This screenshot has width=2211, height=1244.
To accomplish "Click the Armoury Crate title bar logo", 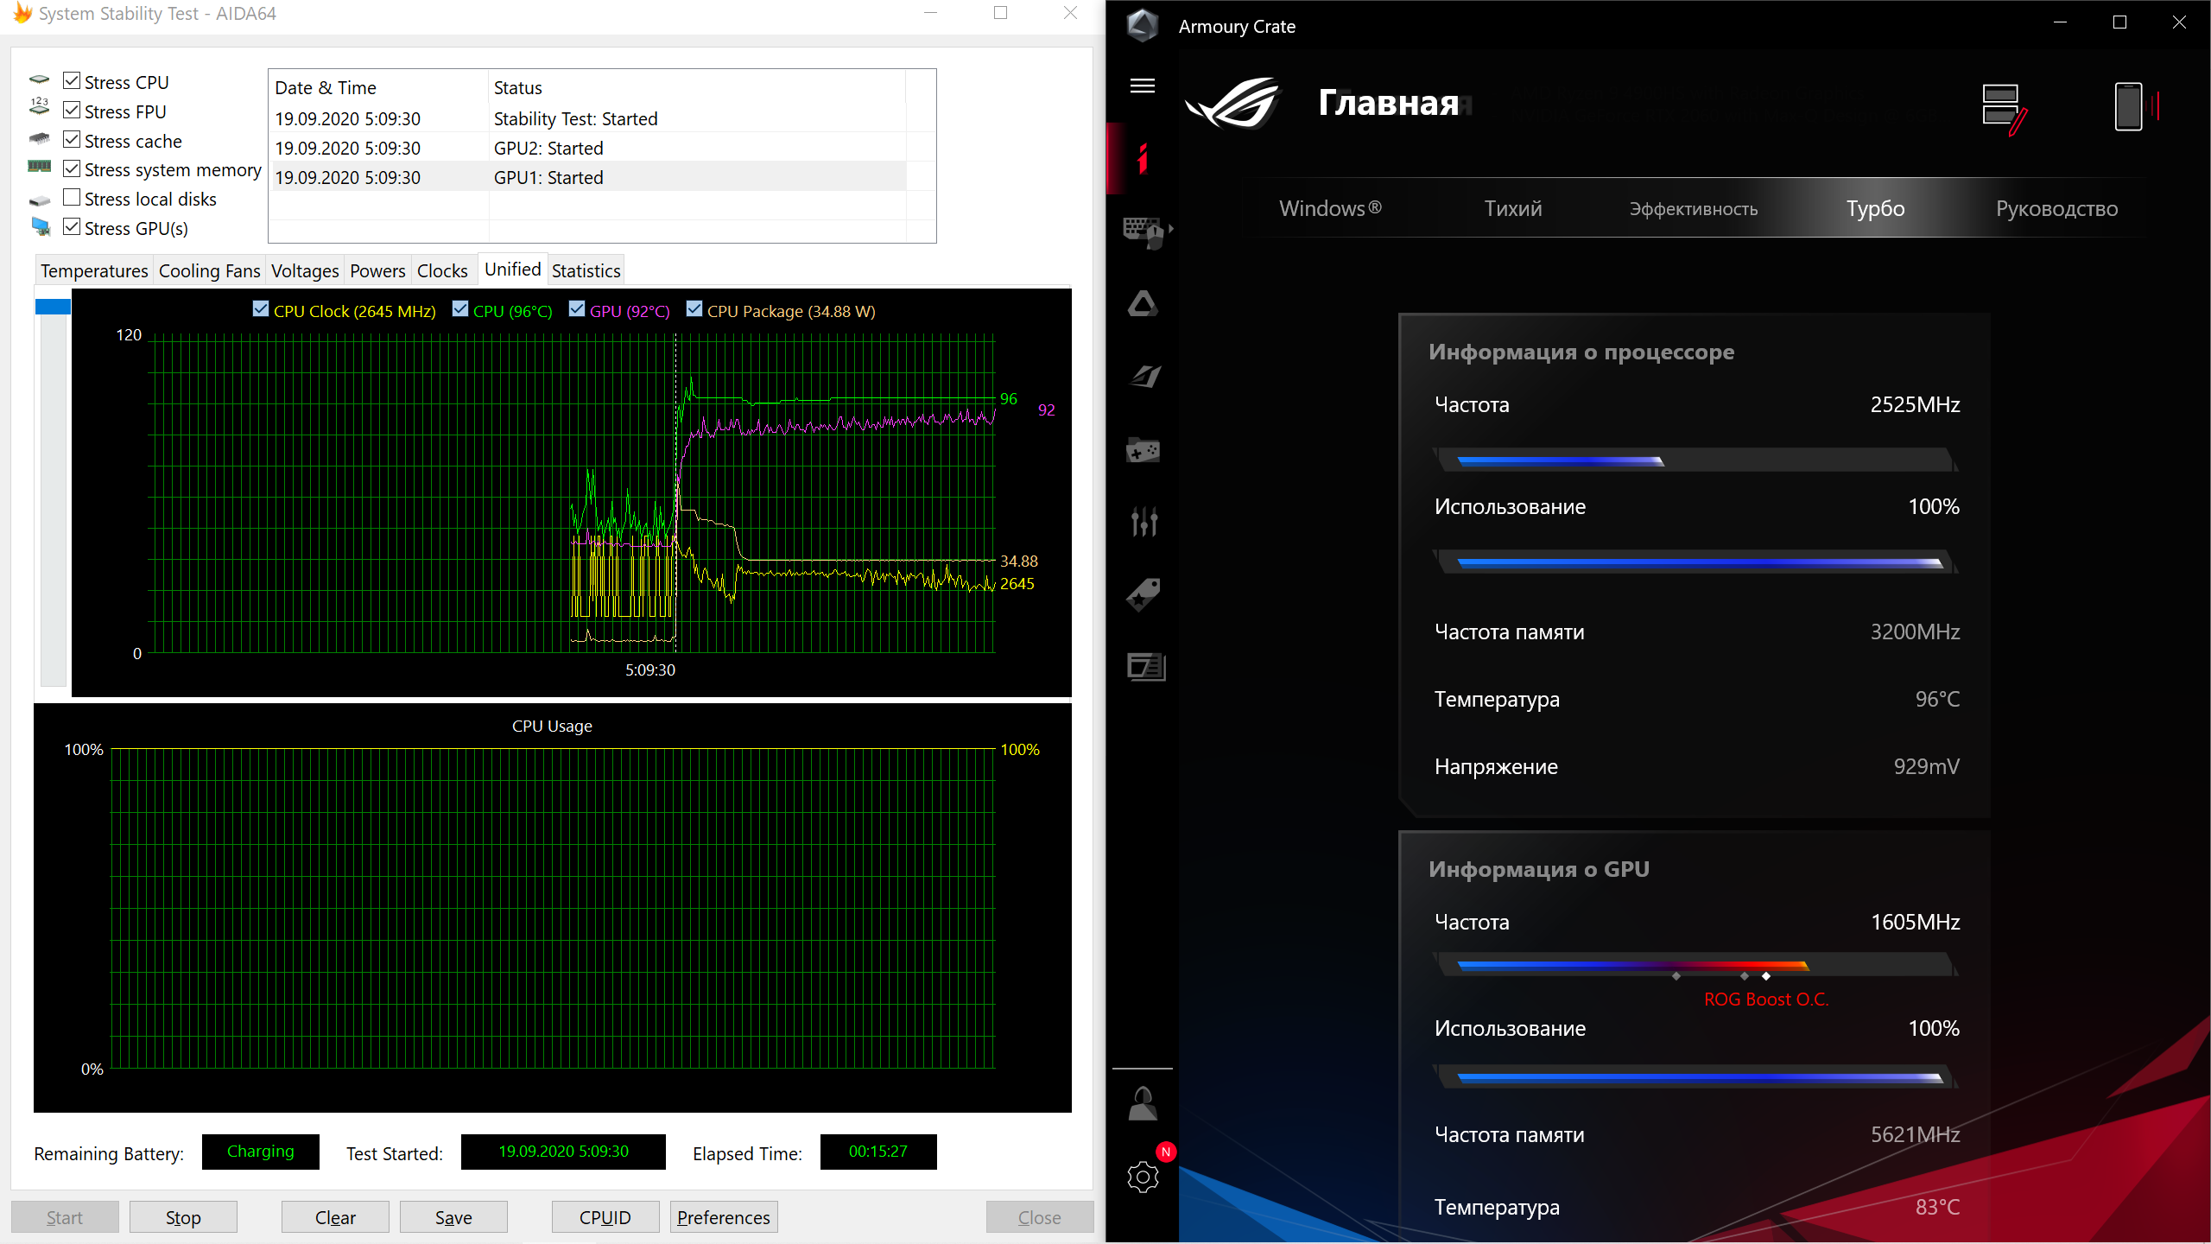I will 1143,26.
